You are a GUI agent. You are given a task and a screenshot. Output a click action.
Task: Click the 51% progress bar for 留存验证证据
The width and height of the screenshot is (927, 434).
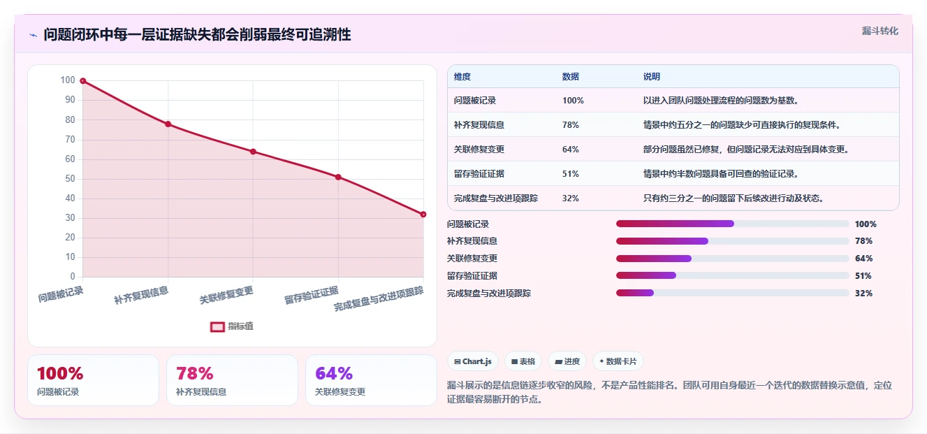tap(733, 275)
